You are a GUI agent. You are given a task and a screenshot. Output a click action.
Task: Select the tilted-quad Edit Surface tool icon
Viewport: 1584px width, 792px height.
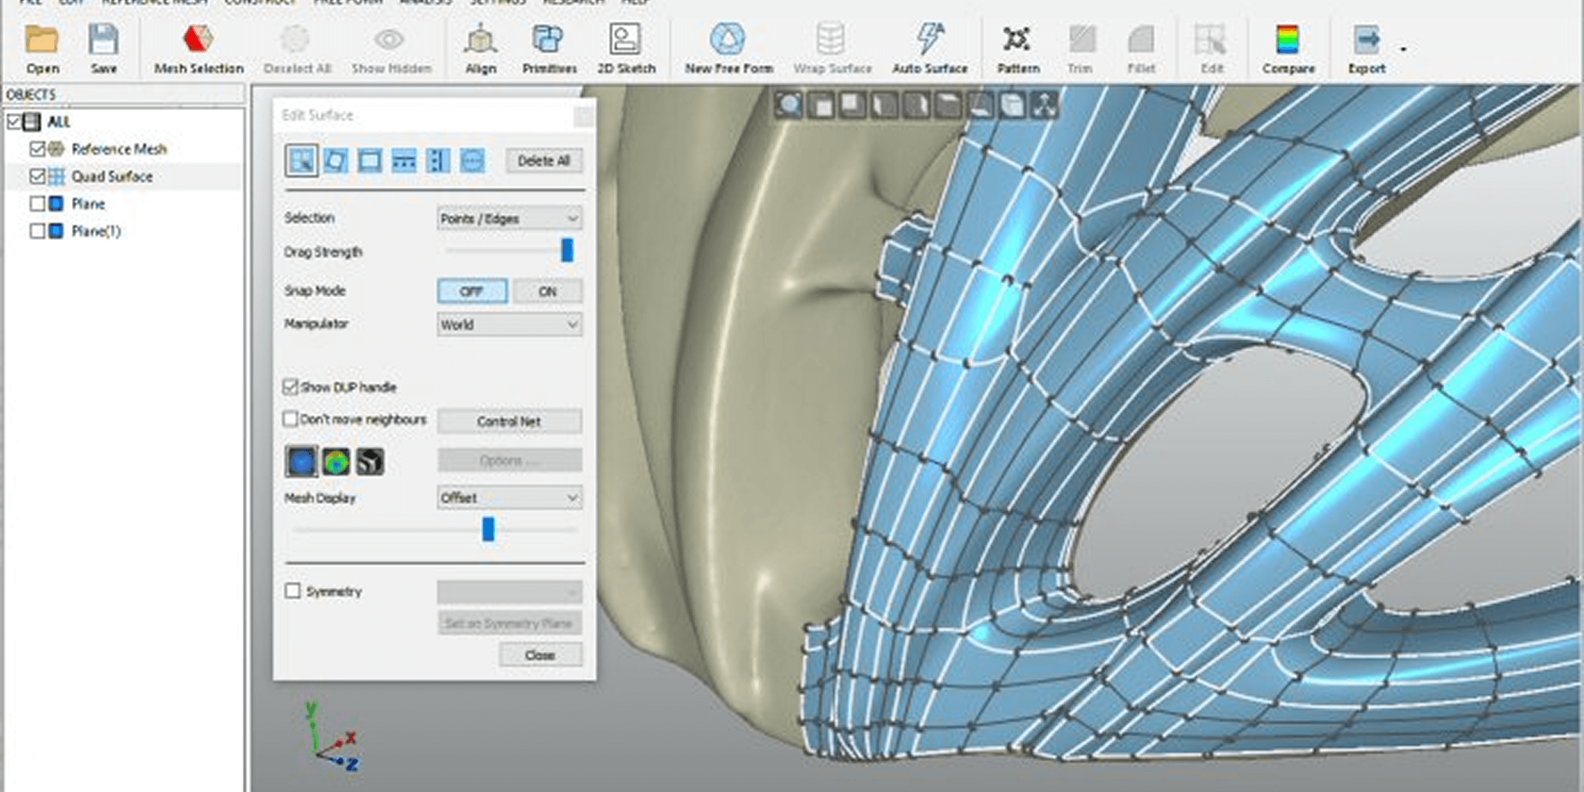click(336, 160)
